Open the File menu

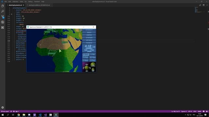click(x=6, y=2)
